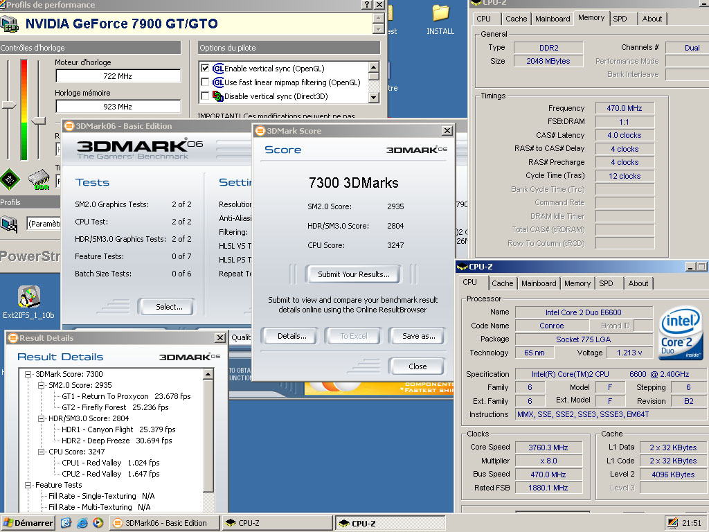Open the profile Paramètres dropdown in PowerStrip
This screenshot has height=532, width=709.
[x=44, y=224]
